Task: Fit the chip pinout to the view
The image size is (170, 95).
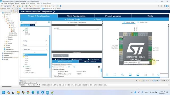Action: 115,75
